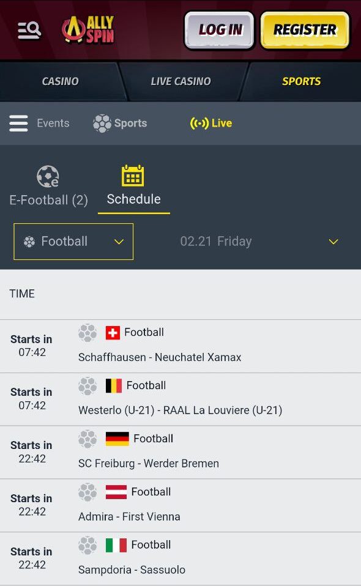Open the E-Football (2) icon

pyautogui.click(x=48, y=176)
